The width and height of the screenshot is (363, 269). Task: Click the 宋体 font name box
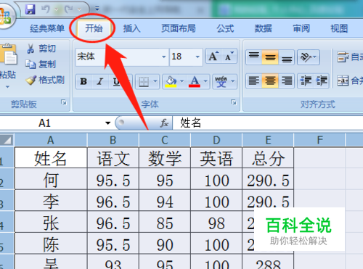click(x=118, y=57)
